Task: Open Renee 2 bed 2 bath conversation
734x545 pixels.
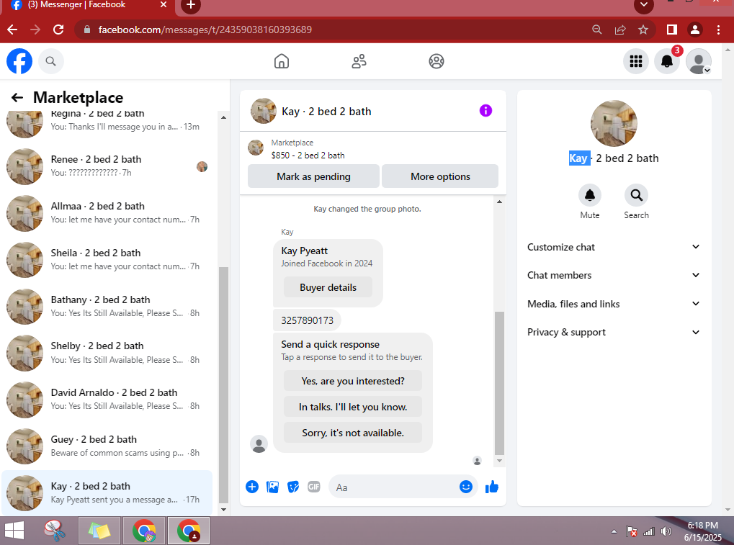Action: [107, 166]
